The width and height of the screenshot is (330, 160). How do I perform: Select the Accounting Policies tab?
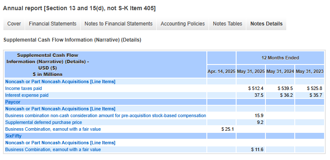coord(183,24)
